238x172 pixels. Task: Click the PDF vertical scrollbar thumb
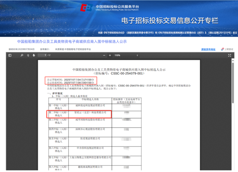[233, 83]
